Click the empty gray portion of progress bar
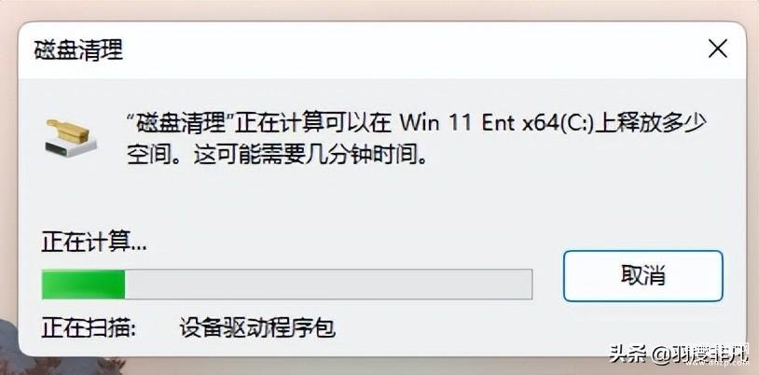Image resolution: width=759 pixels, height=375 pixels. point(328,285)
